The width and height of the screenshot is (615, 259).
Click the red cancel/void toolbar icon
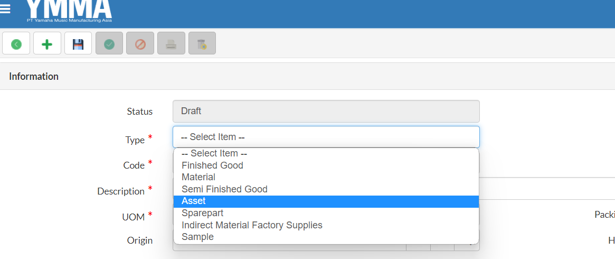coord(140,44)
